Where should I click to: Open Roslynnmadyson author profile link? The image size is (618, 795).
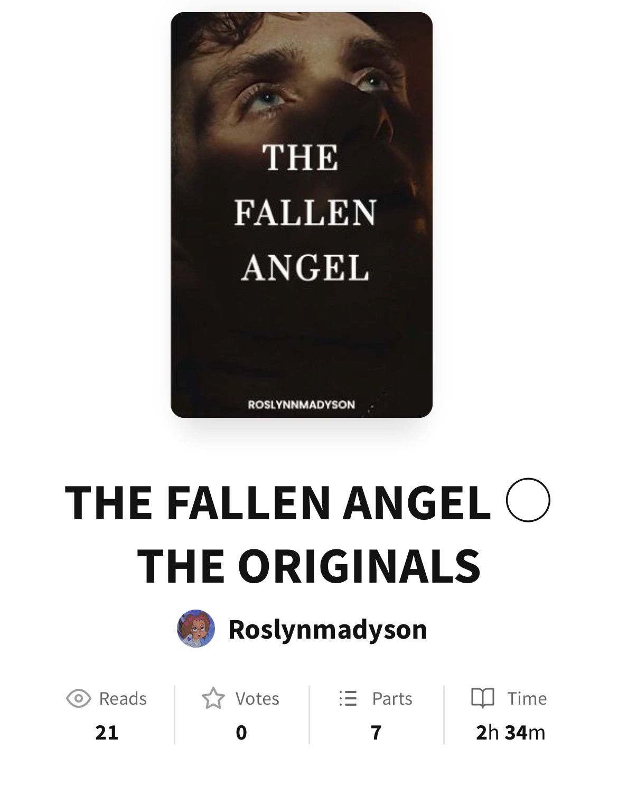[x=327, y=629]
